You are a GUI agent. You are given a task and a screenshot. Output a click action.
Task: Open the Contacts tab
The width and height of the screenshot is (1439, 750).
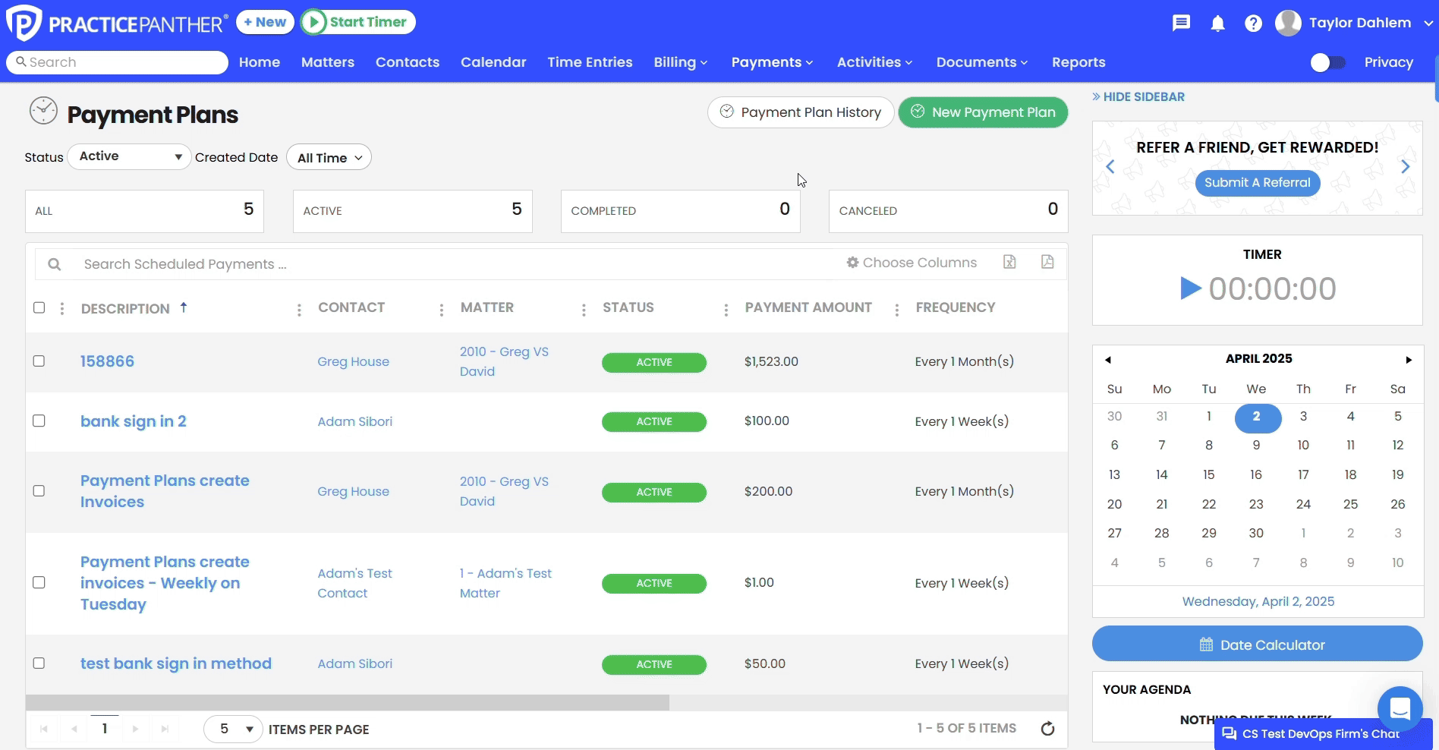(408, 62)
